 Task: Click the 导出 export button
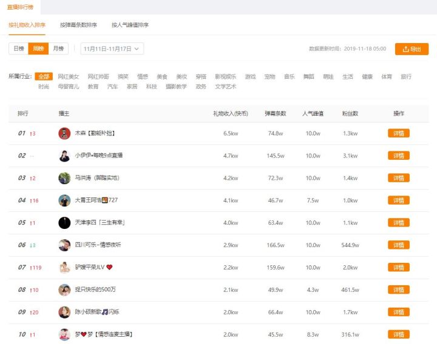(412, 49)
